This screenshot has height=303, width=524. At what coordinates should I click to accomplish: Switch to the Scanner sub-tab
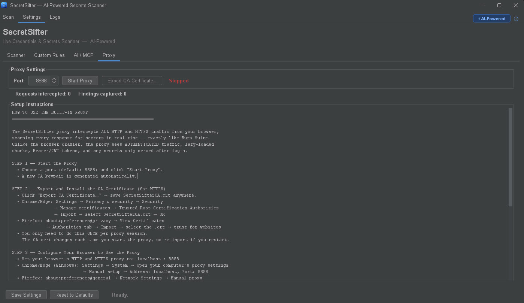tap(16, 55)
